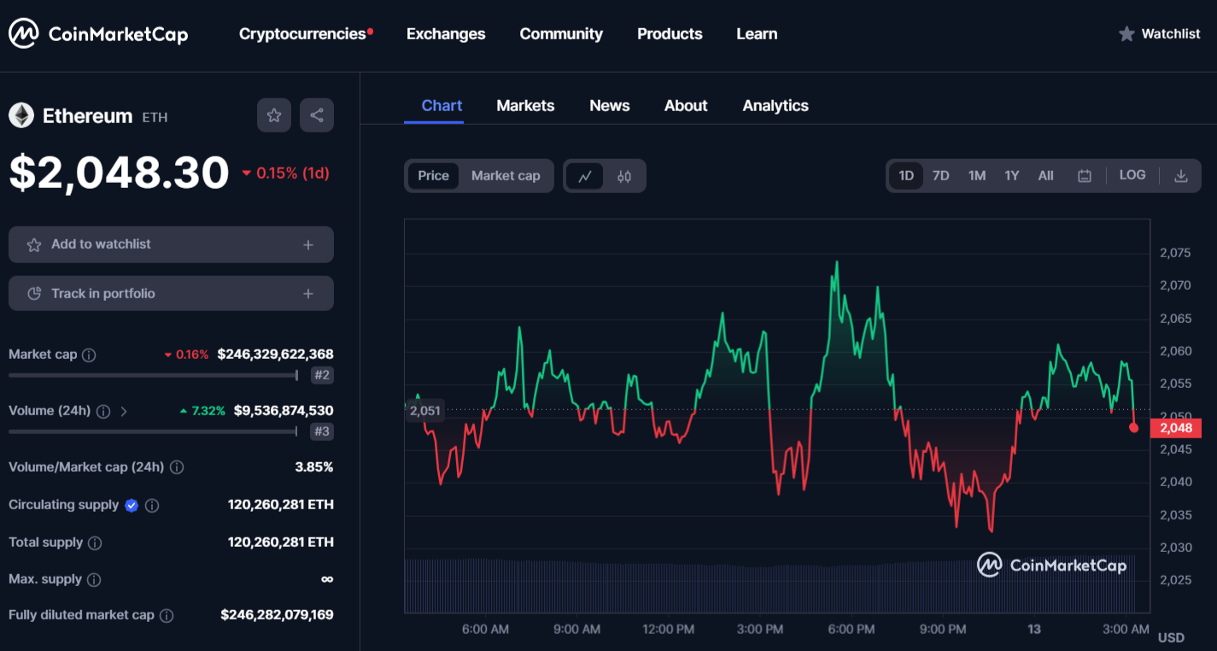Click the #2 market cap rank badge

point(322,375)
